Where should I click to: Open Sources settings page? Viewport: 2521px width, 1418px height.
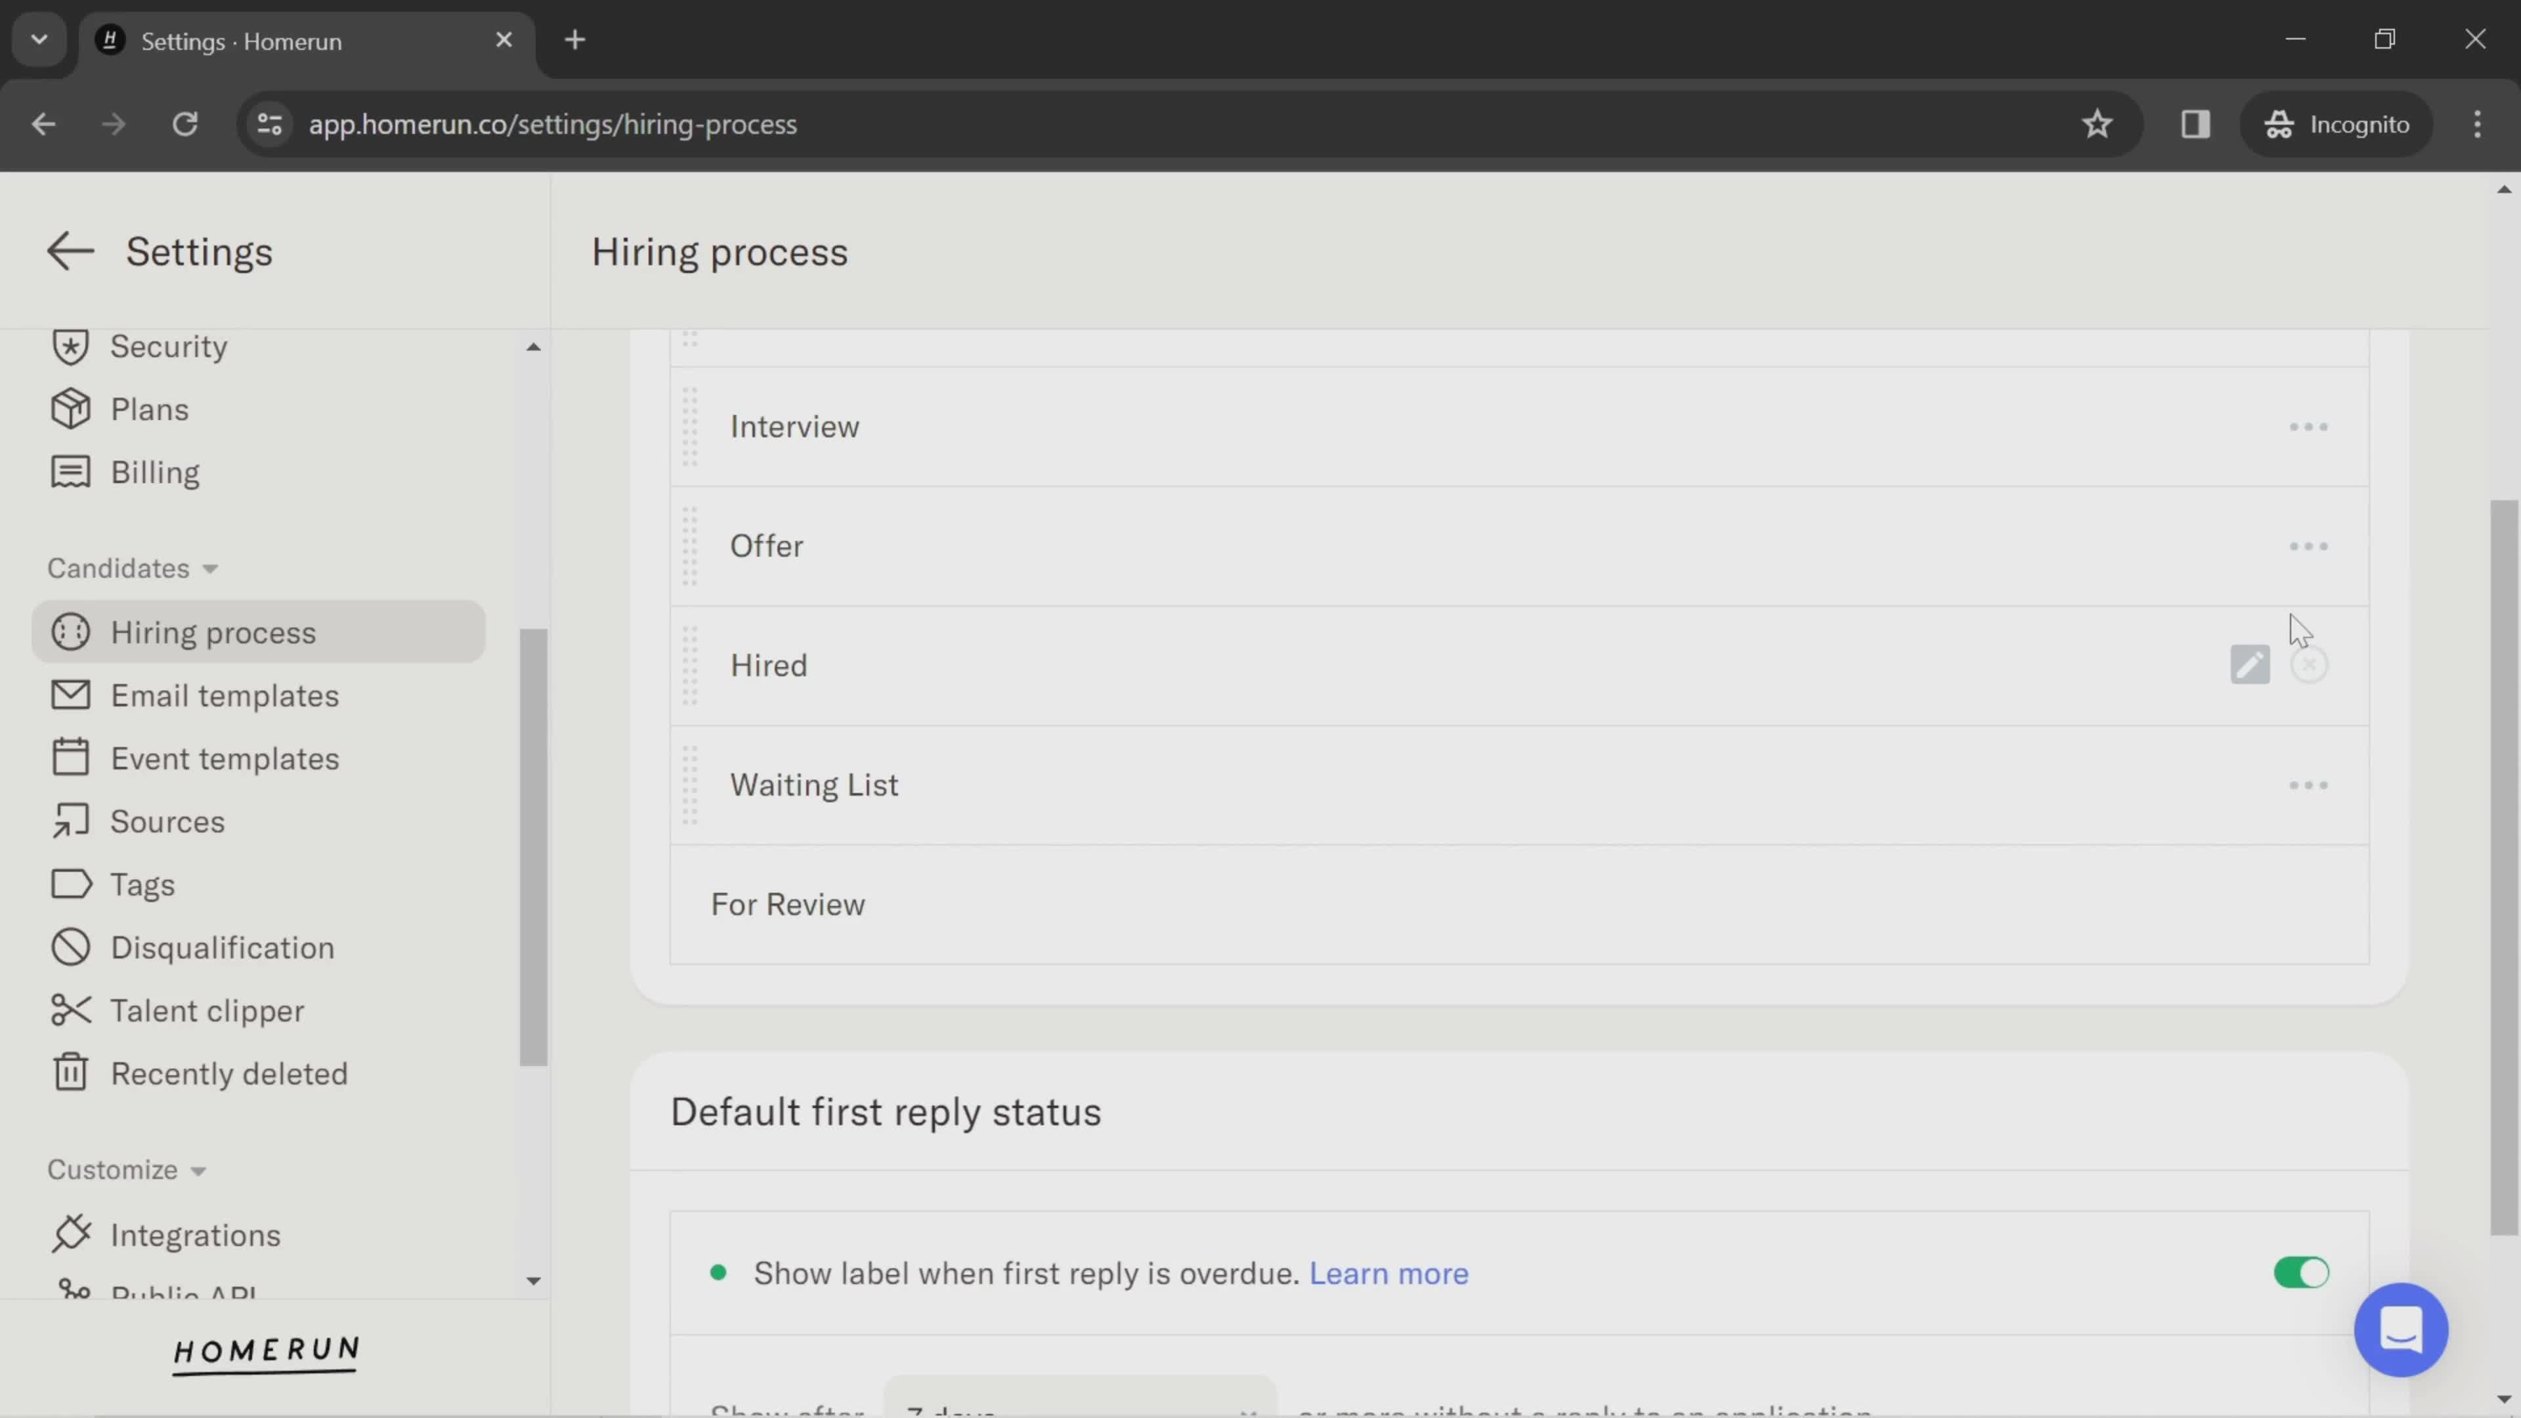coord(167,821)
